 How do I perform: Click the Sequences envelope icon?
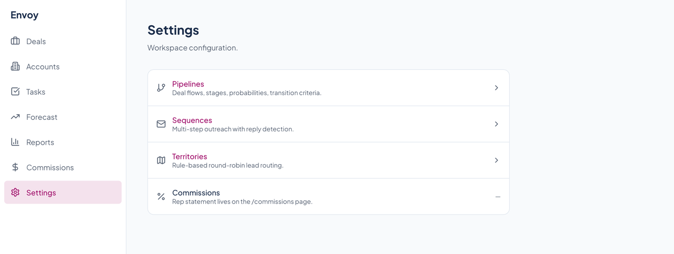tap(161, 124)
